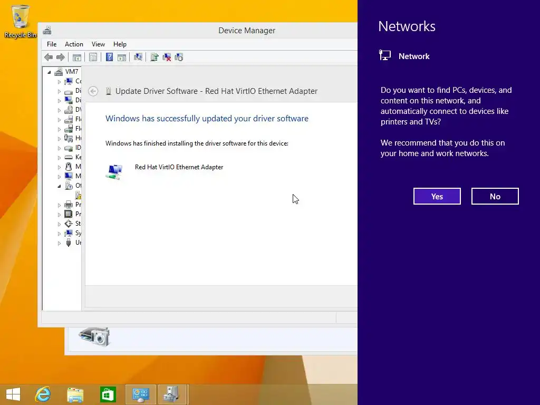This screenshot has height=405, width=540.
Task: Toggle the show/hide action pane toolbar icon
Action: [122, 57]
